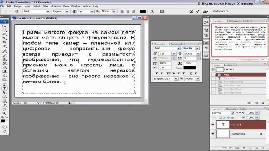Switch to the Paths tab
The image size is (269, 151).
243,109
